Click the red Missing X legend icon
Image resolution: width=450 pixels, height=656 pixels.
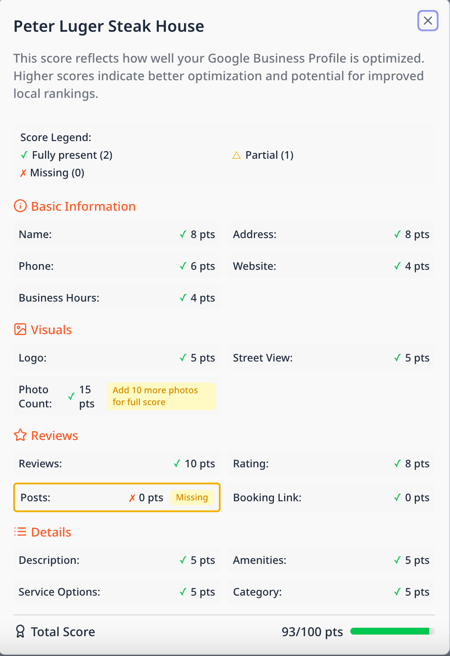point(23,173)
